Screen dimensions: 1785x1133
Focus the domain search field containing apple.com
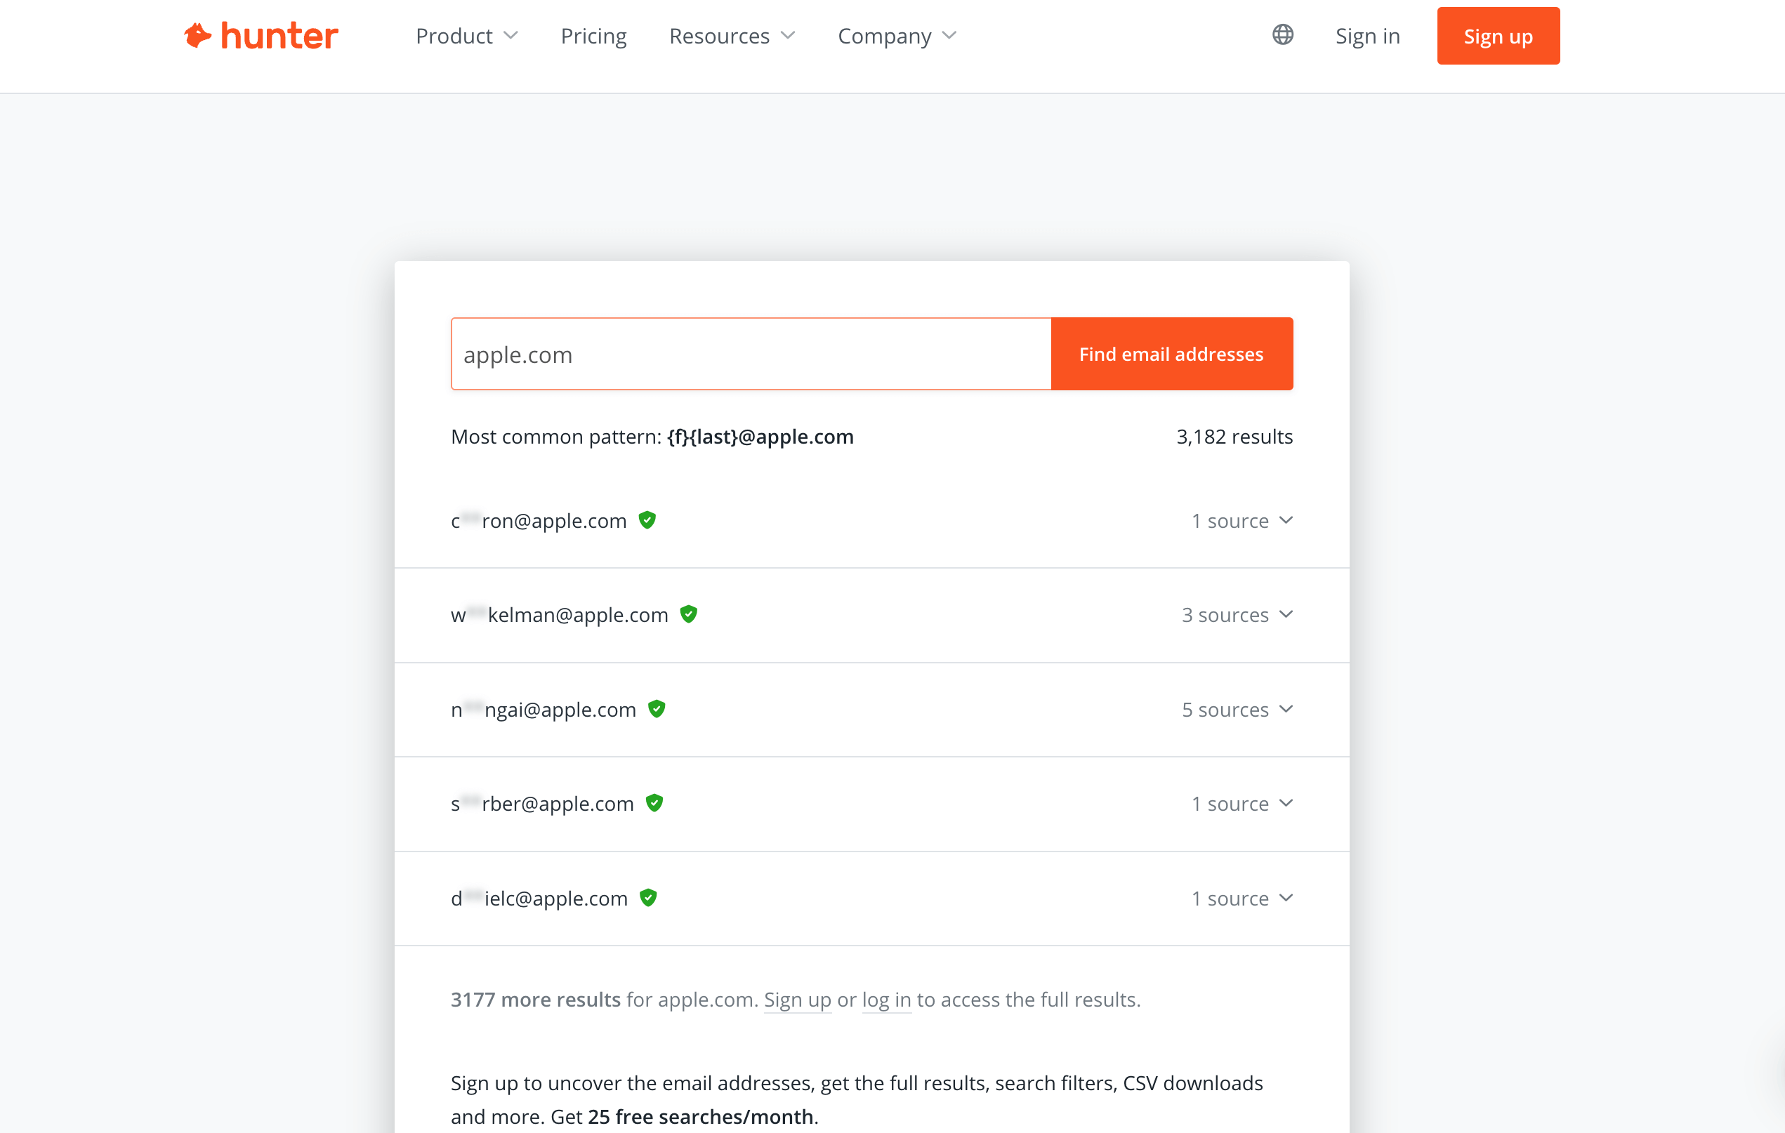(751, 355)
